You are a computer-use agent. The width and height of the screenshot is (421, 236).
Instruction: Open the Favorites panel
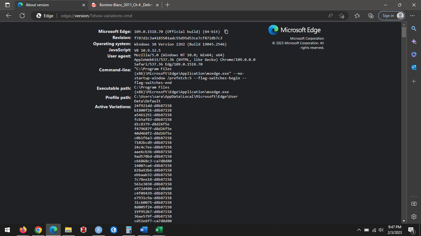point(357,15)
